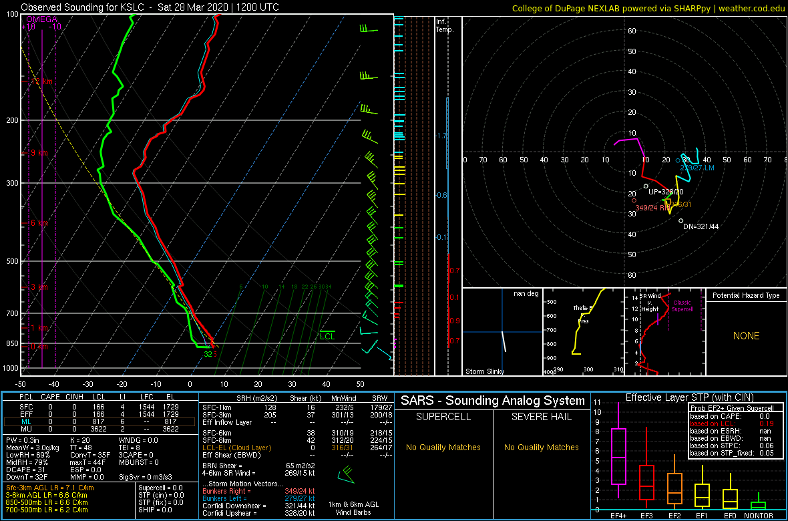Click the NONE hazard type text
Viewport: 788px width, 521px height.
[x=745, y=336]
